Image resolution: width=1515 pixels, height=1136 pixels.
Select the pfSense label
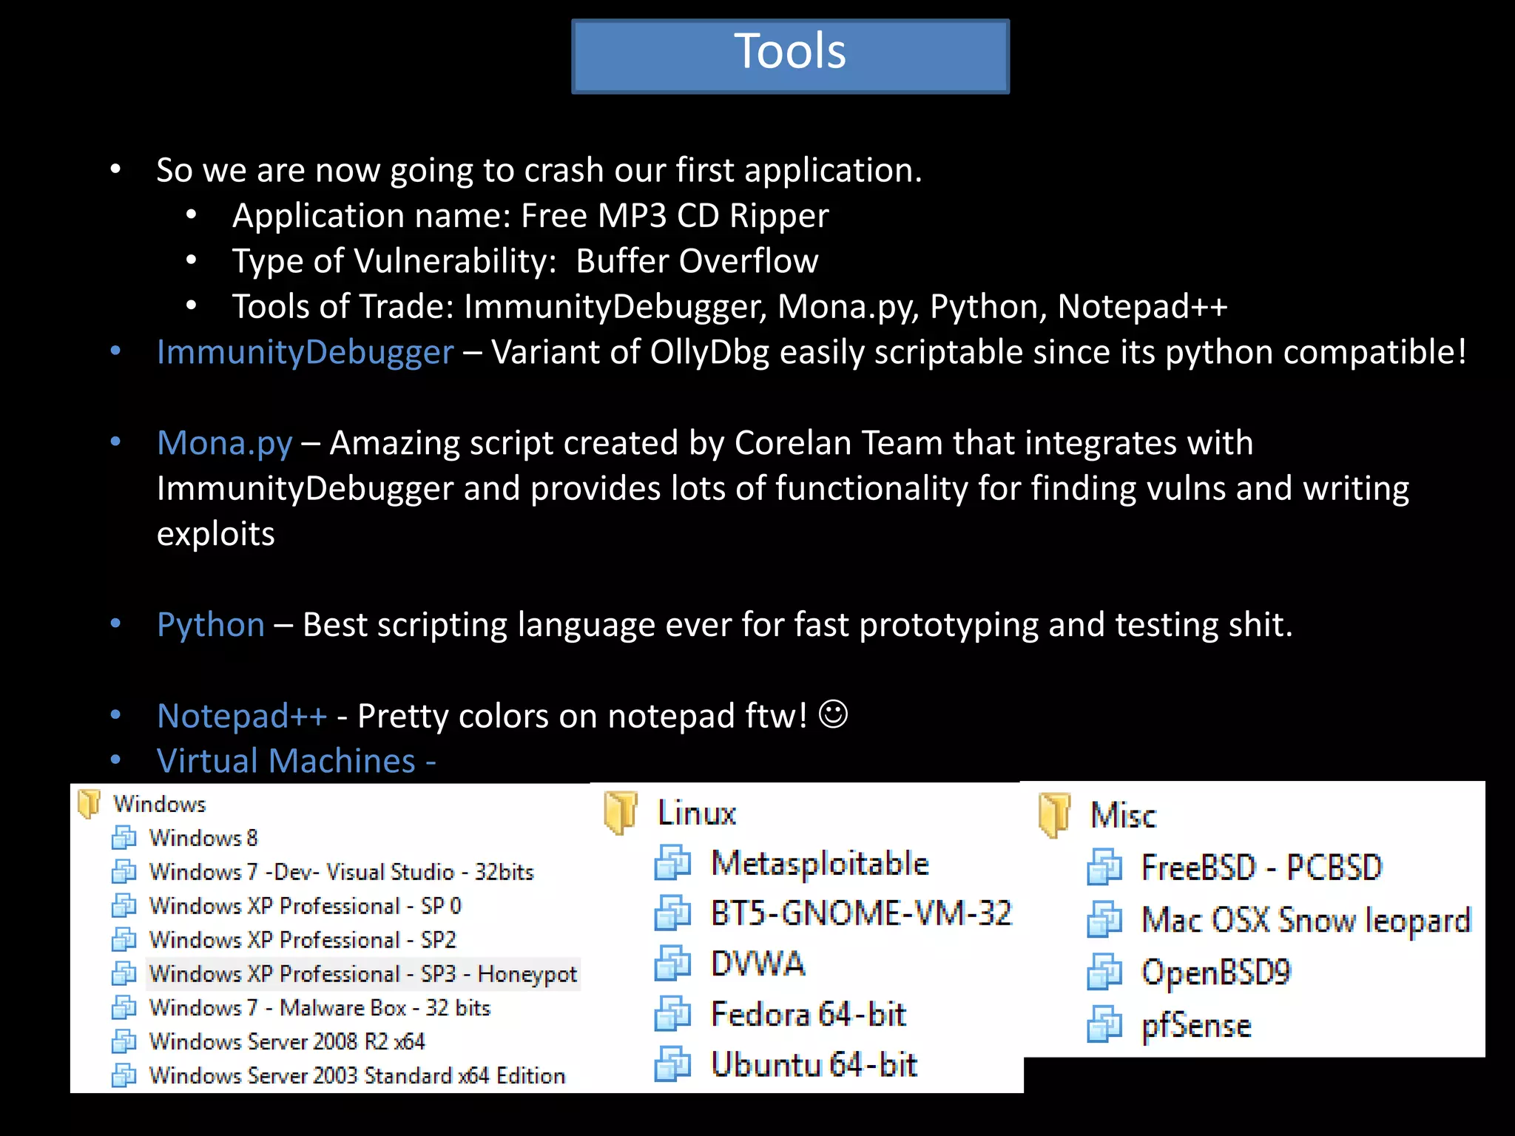(x=1196, y=1027)
